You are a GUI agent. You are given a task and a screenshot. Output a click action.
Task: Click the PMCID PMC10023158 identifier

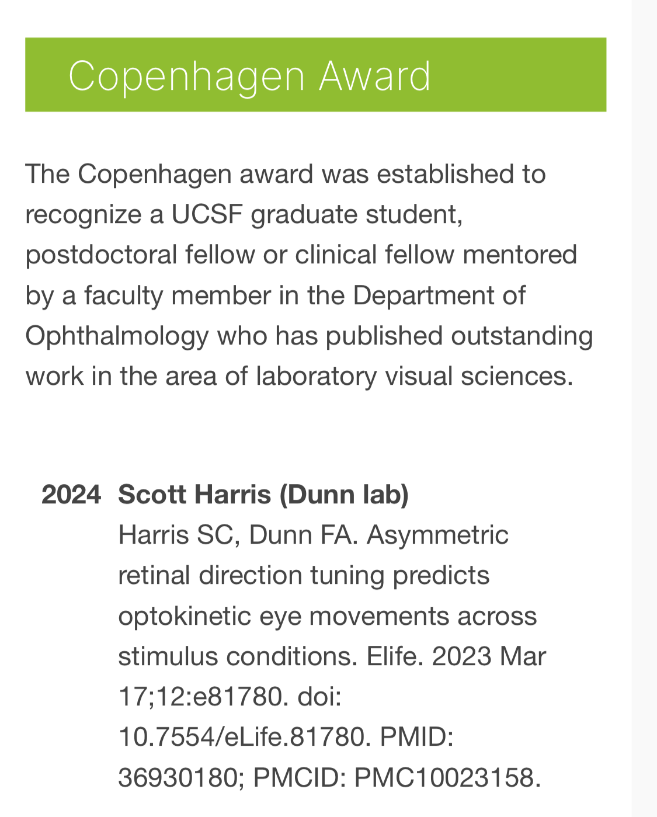[x=447, y=778]
